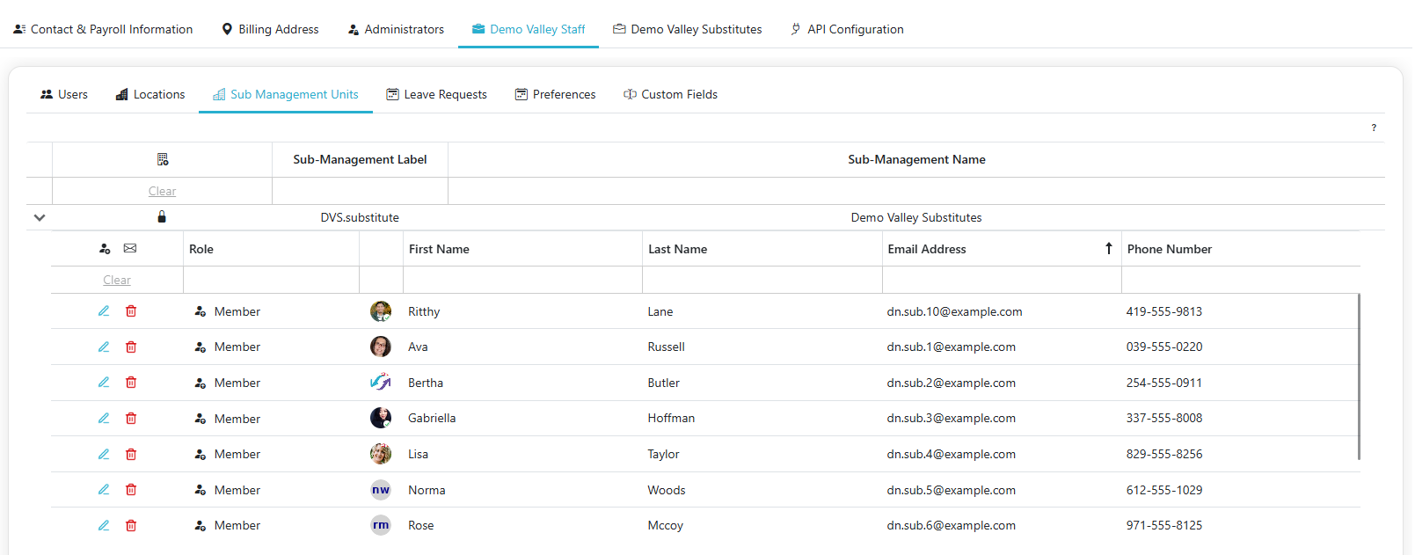Click the help question mark icon
Screen dimensions: 1415x555
pyautogui.click(x=1374, y=128)
